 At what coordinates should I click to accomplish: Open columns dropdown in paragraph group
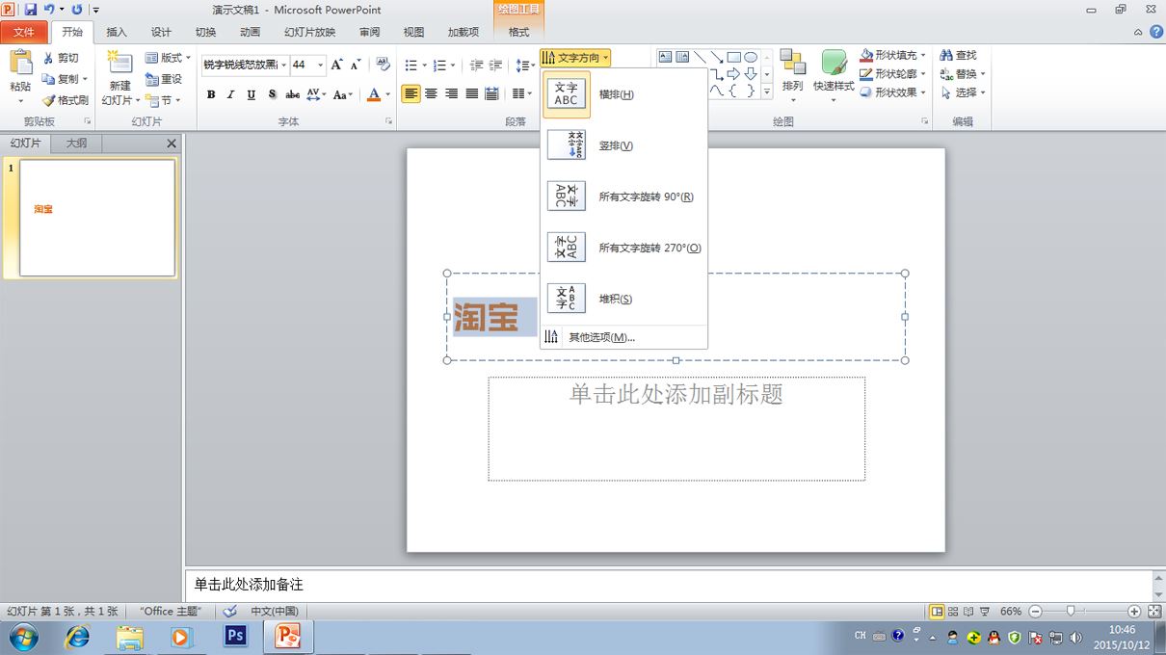(522, 93)
